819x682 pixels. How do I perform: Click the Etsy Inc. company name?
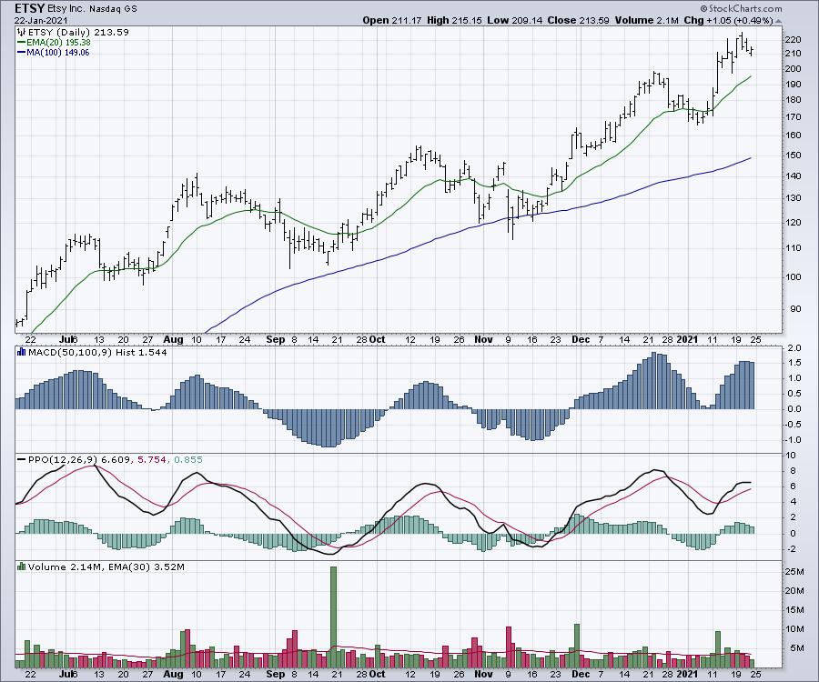[x=68, y=9]
